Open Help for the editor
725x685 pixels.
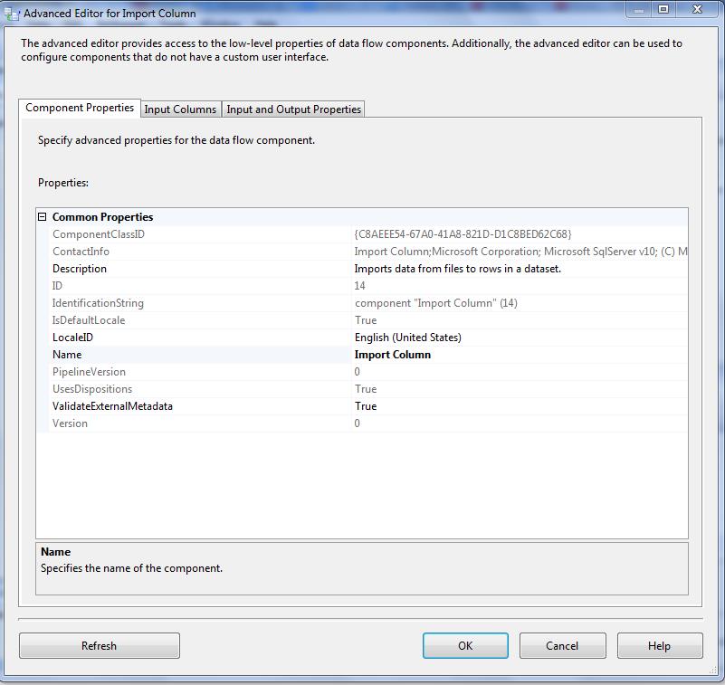(x=659, y=645)
